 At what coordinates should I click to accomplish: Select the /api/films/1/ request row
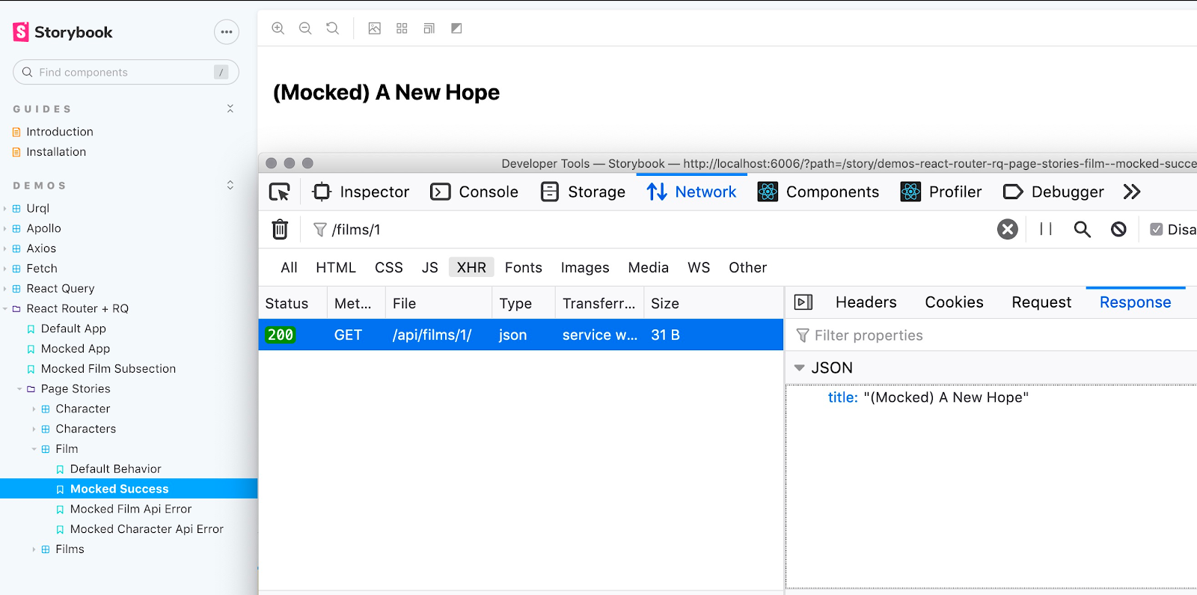pos(521,335)
